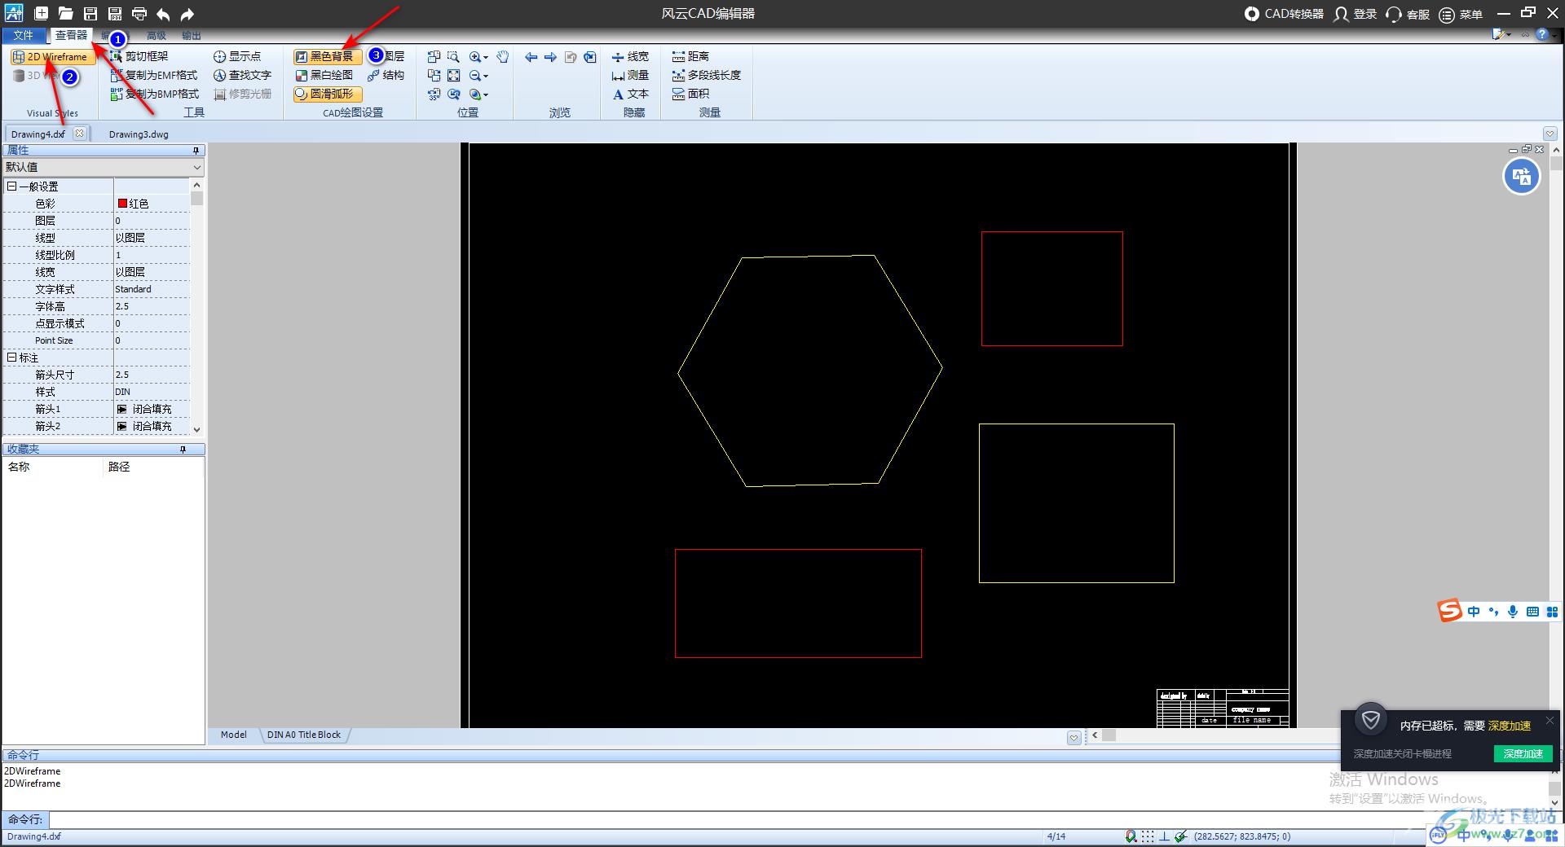Viewport: 1565px width, 847px height.
Task: Choose 复制为EMF格式 copy tool
Action: [x=154, y=75]
